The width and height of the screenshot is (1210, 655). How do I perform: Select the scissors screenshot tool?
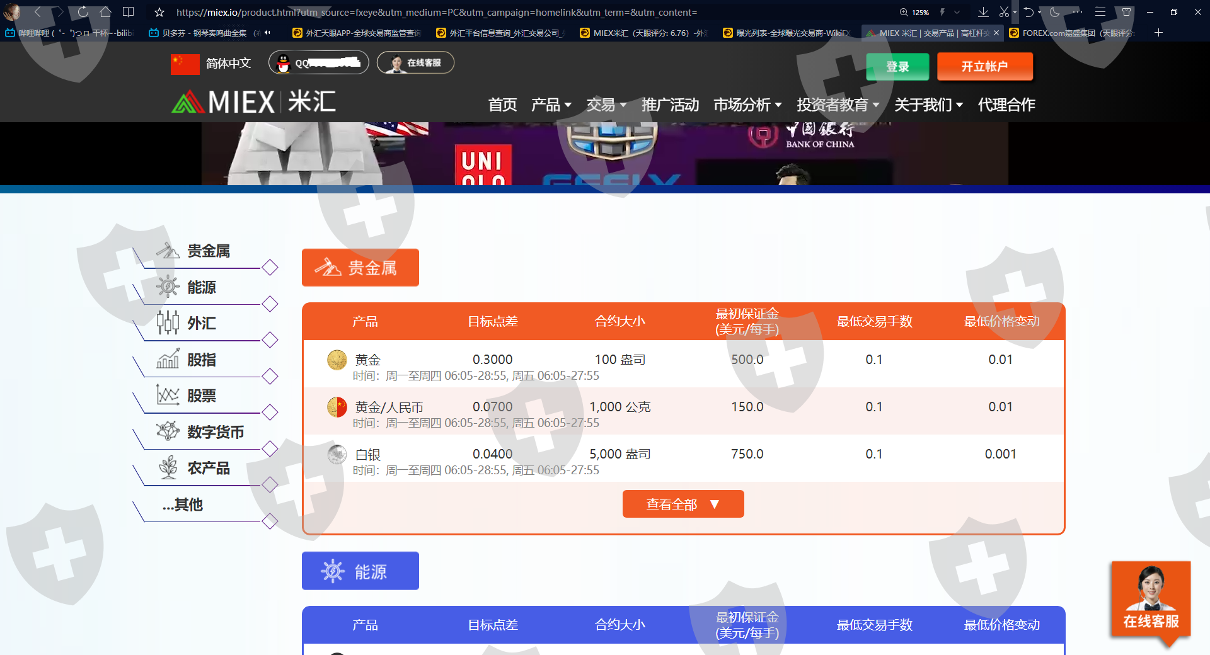(1004, 12)
